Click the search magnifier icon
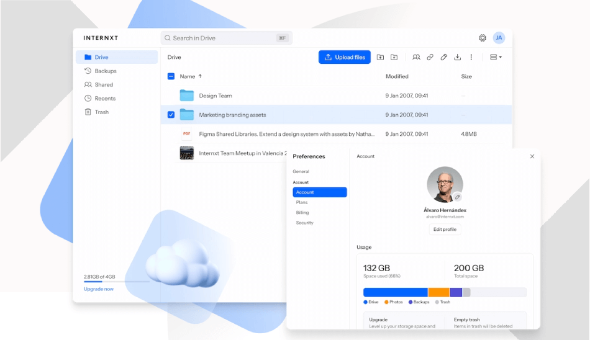Viewport: 590px width, 340px height. 168,38
